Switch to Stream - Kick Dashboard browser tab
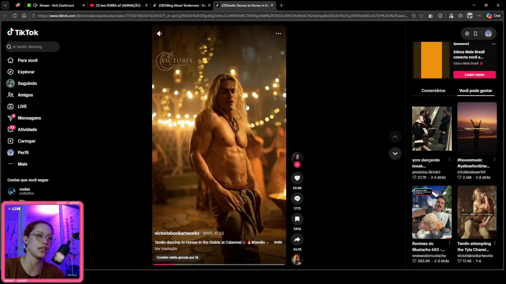The width and height of the screenshot is (506, 284). (x=55, y=5)
